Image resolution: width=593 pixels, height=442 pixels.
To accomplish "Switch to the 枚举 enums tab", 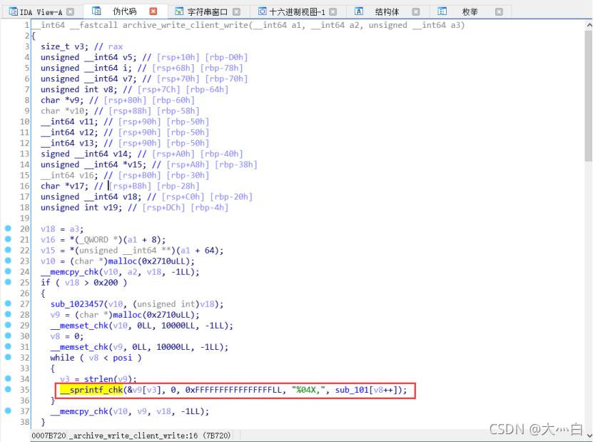I will click(x=470, y=12).
